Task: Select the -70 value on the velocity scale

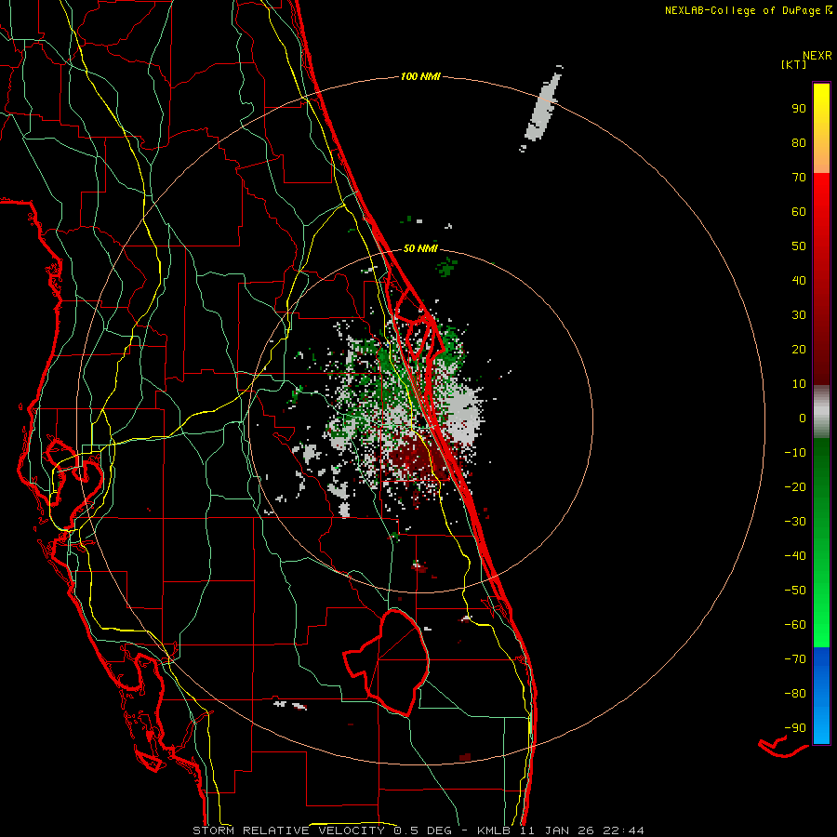Action: click(x=795, y=658)
